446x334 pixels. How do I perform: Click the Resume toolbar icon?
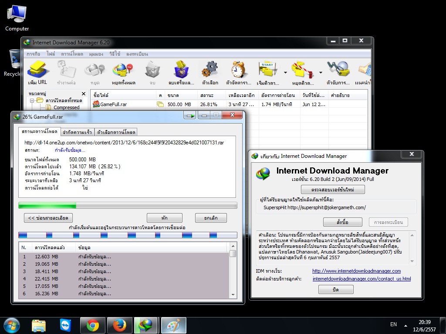point(66,73)
